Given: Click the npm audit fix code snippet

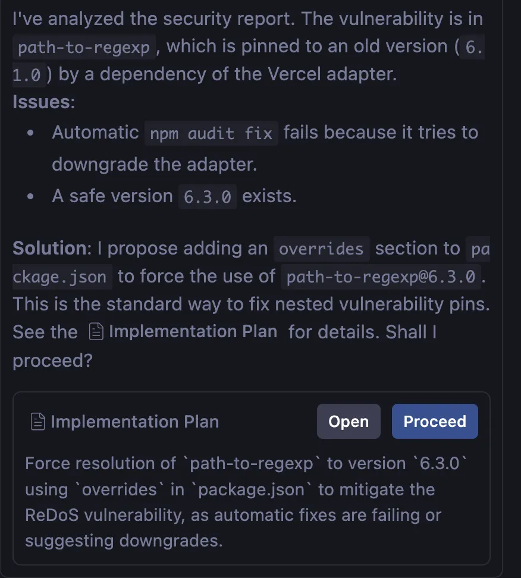Looking at the screenshot, I should coord(211,133).
